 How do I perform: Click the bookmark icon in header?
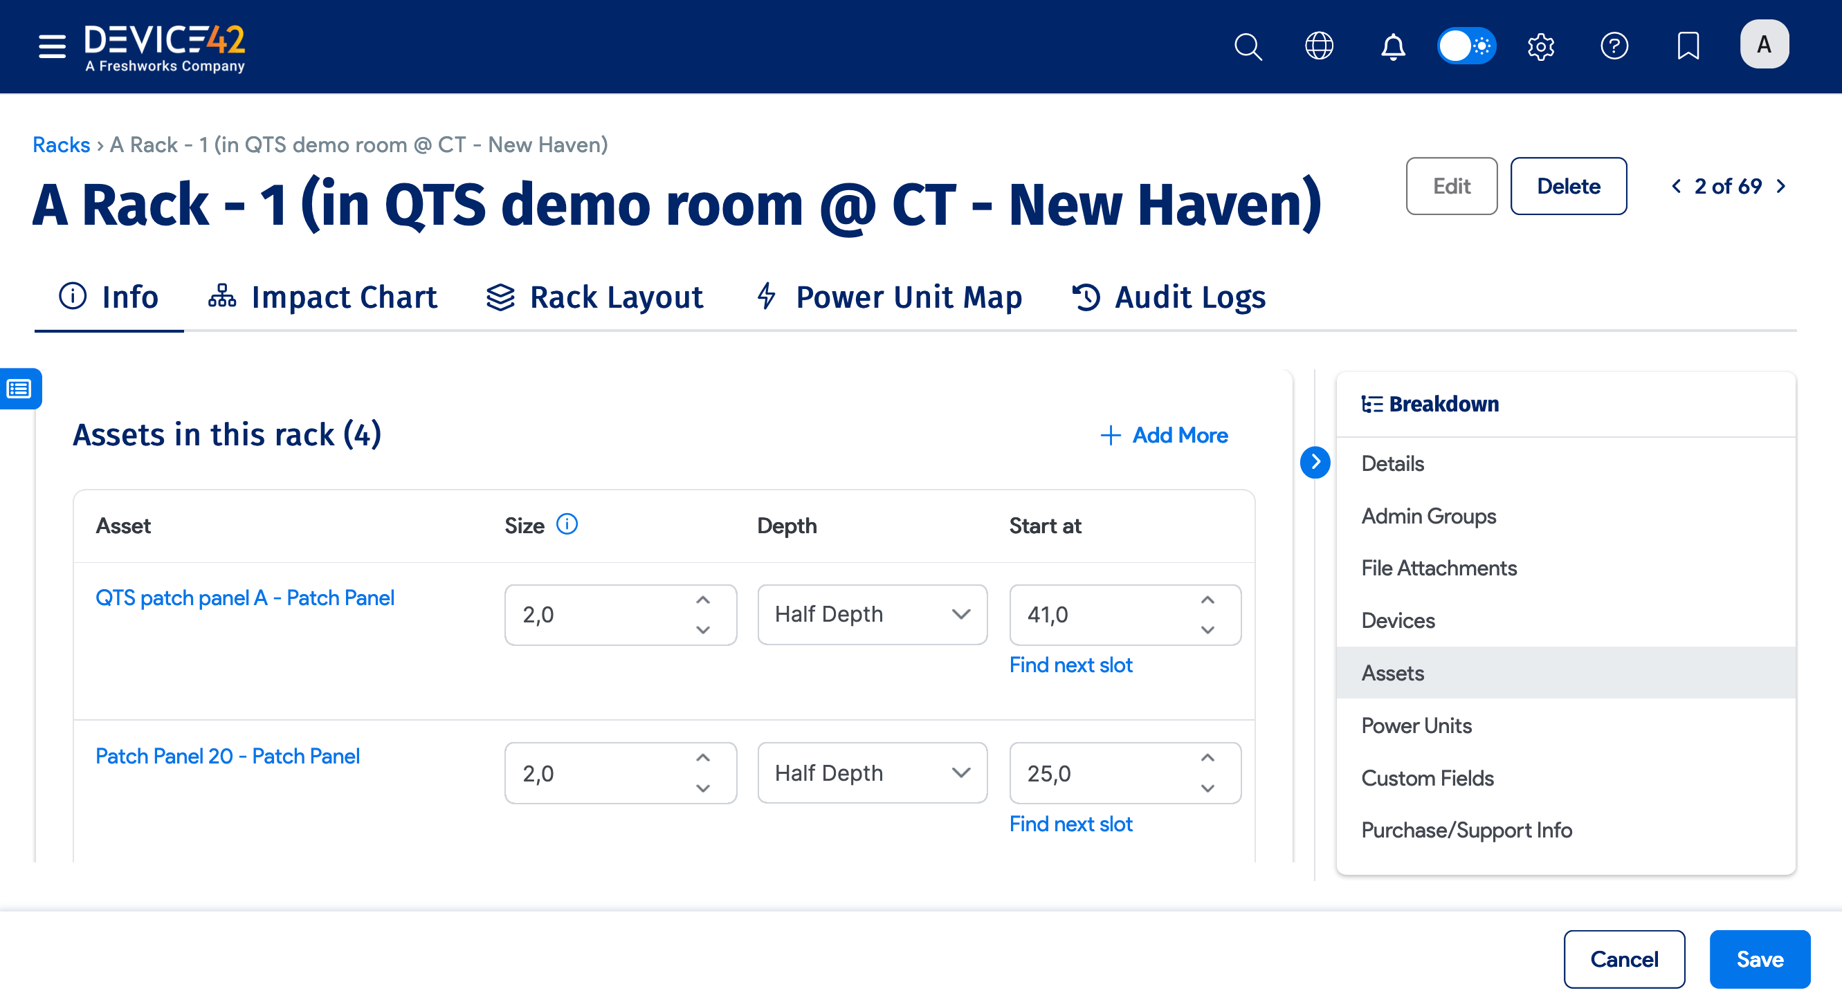(x=1688, y=46)
